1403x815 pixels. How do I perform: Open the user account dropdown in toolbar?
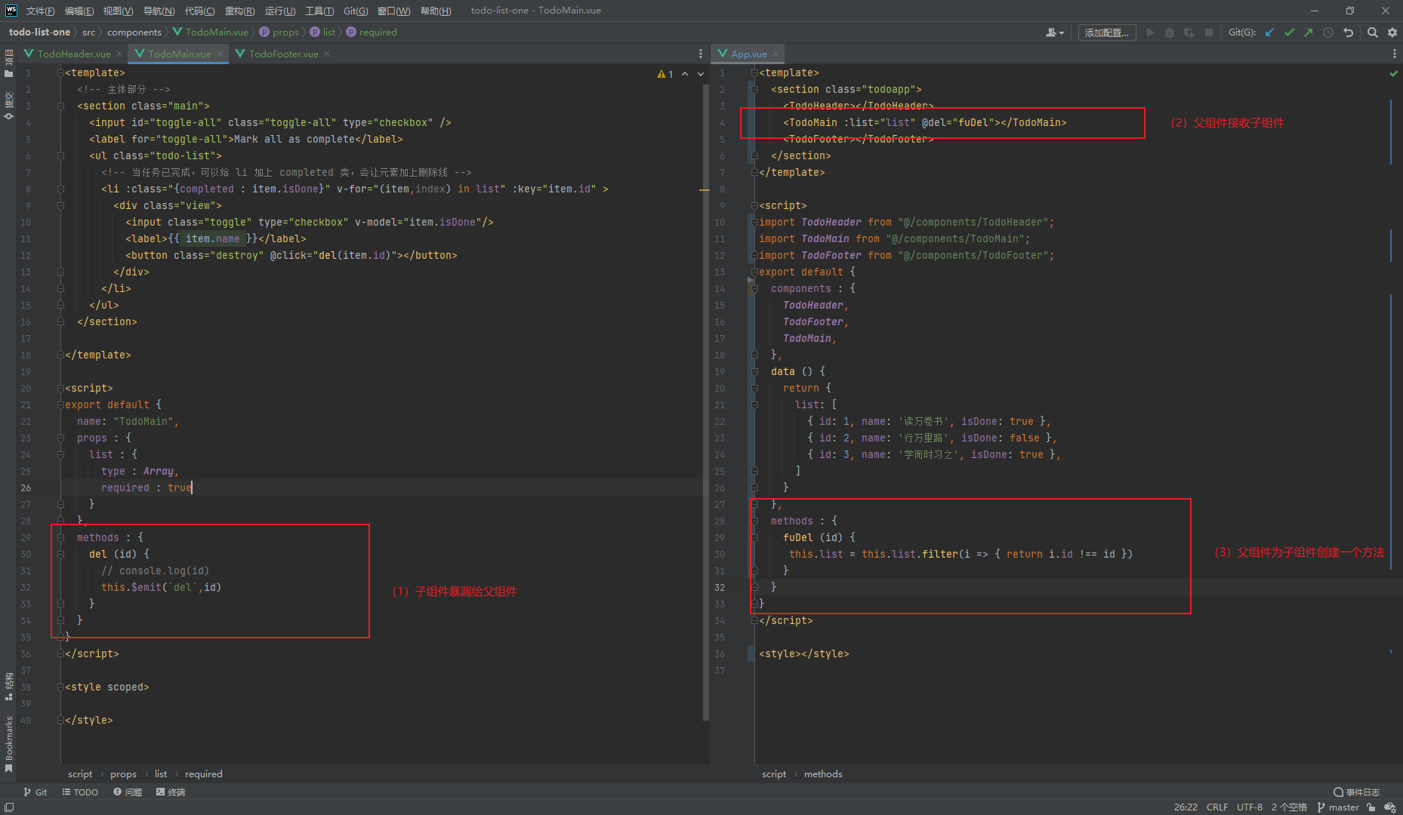(1055, 32)
